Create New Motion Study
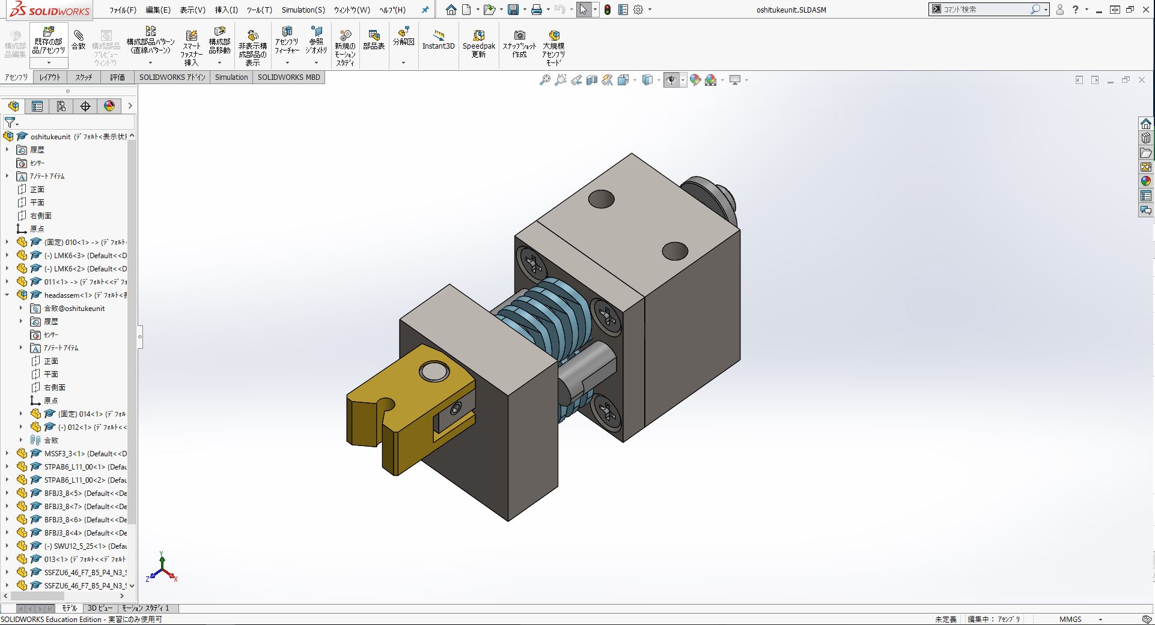This screenshot has height=625, width=1155. pos(345,47)
